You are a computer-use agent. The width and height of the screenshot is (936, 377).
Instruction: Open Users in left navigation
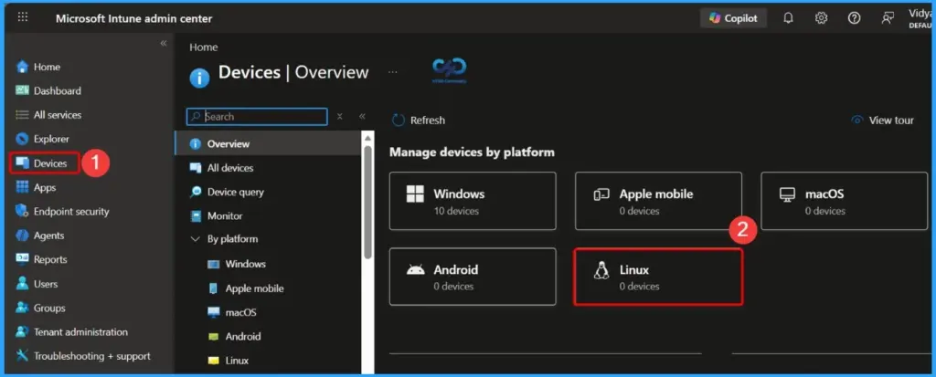(37, 284)
